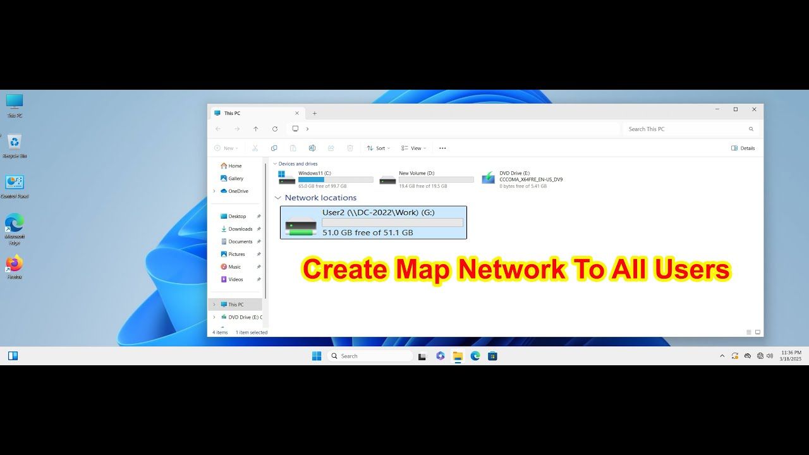Show hidden tray icons chevron
The width and height of the screenshot is (809, 455).
pos(722,356)
